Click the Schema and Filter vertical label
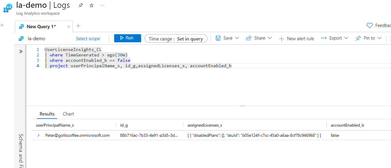The image size is (391, 168). tap(21, 151)
